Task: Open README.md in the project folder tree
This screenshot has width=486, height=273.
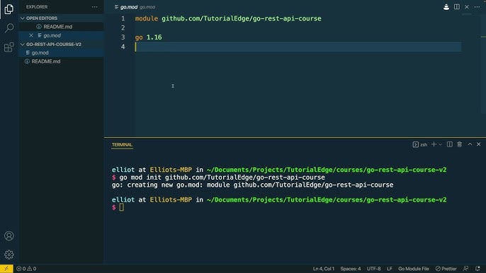Action: [46, 62]
